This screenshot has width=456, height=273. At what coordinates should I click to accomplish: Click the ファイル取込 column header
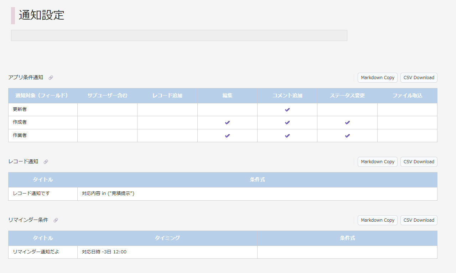click(x=408, y=96)
